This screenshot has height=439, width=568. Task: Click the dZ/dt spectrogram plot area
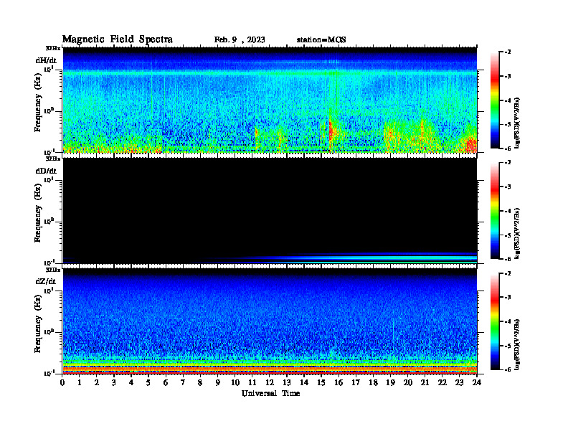270,321
